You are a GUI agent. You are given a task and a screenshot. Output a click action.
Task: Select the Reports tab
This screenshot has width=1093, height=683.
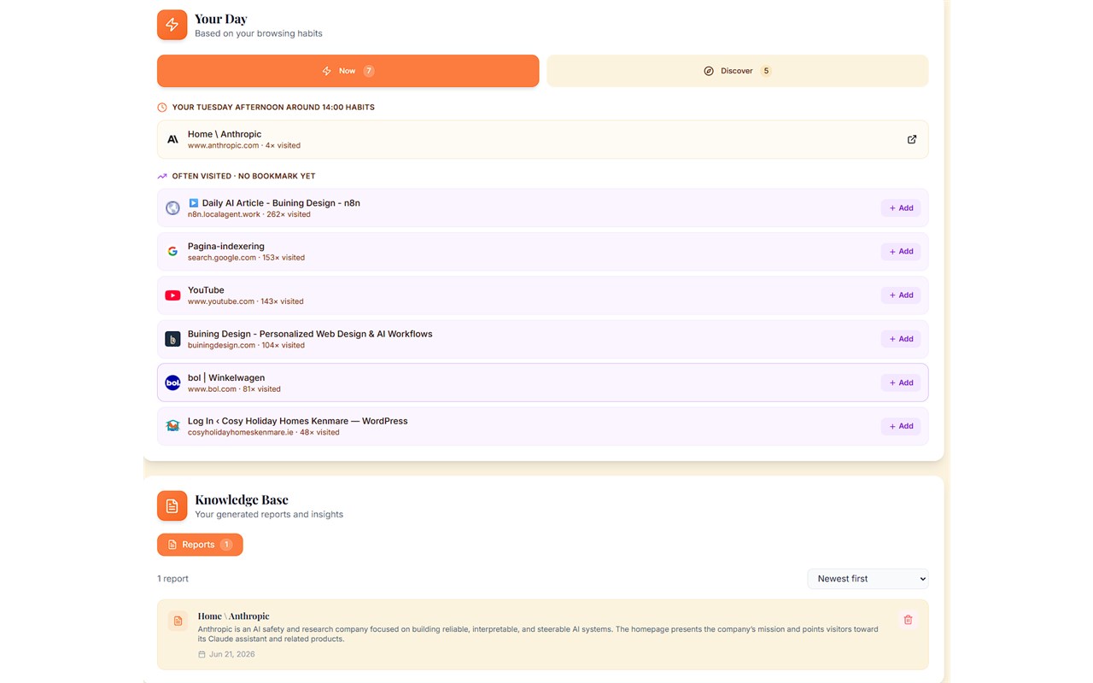point(200,545)
